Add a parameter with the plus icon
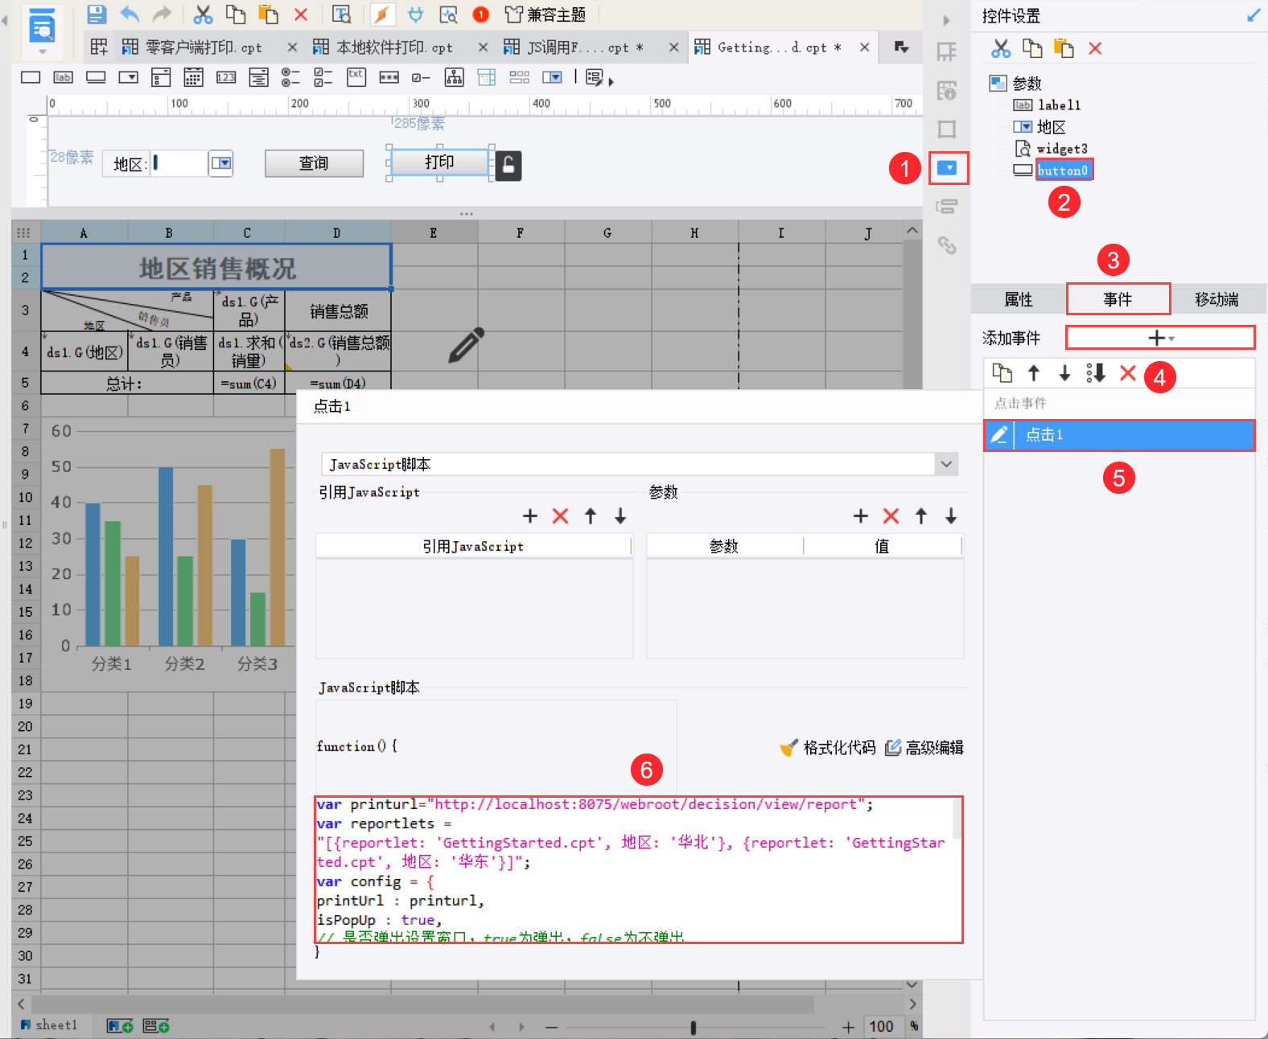This screenshot has height=1039, width=1268. coord(861,516)
